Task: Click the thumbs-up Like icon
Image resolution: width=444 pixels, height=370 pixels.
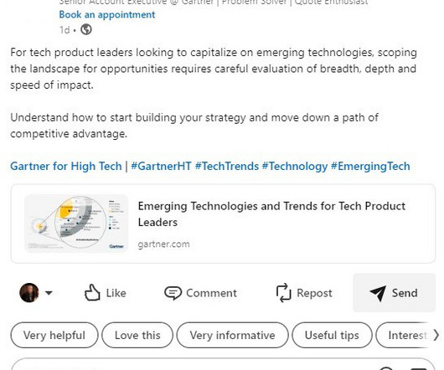Action: coord(92,292)
